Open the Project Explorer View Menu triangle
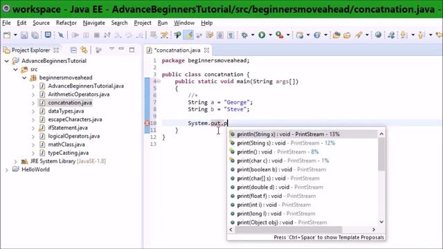Viewport: 443px width, 249px height. coord(112,49)
